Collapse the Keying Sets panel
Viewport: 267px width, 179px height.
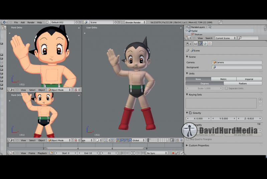tap(187, 94)
